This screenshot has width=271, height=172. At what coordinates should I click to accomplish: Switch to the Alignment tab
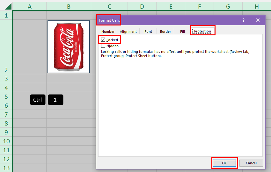pyautogui.click(x=128, y=32)
